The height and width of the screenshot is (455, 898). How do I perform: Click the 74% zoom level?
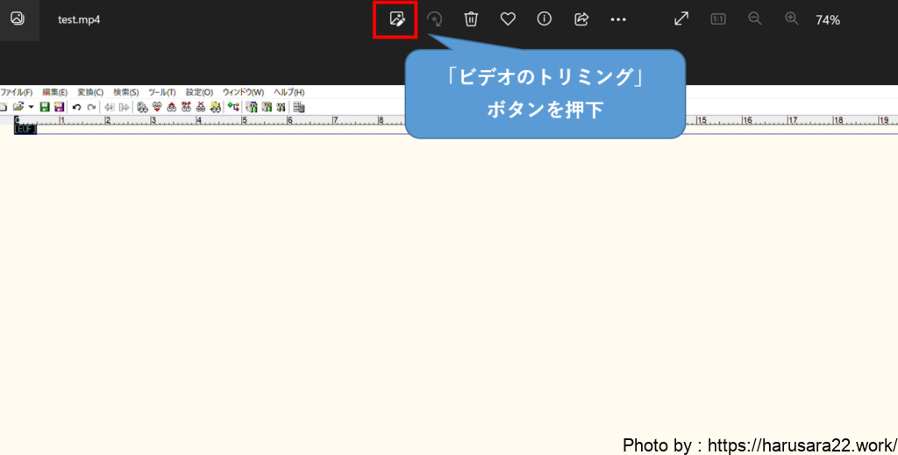click(828, 20)
